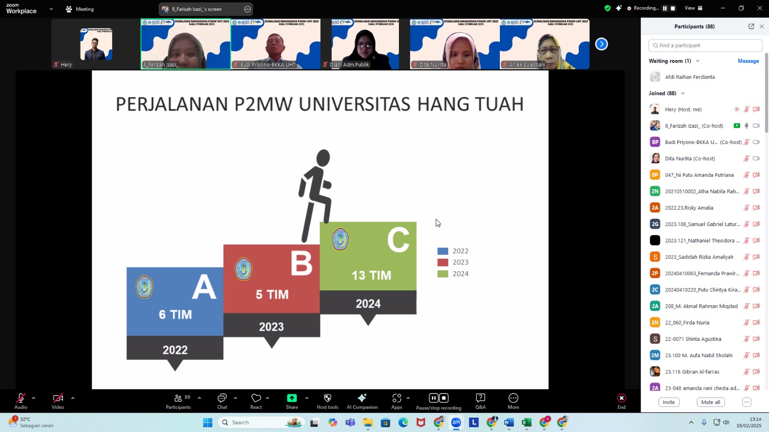Image resolution: width=769 pixels, height=432 pixels.
Task: Unmute the Audio microphone
Action: pyautogui.click(x=21, y=398)
